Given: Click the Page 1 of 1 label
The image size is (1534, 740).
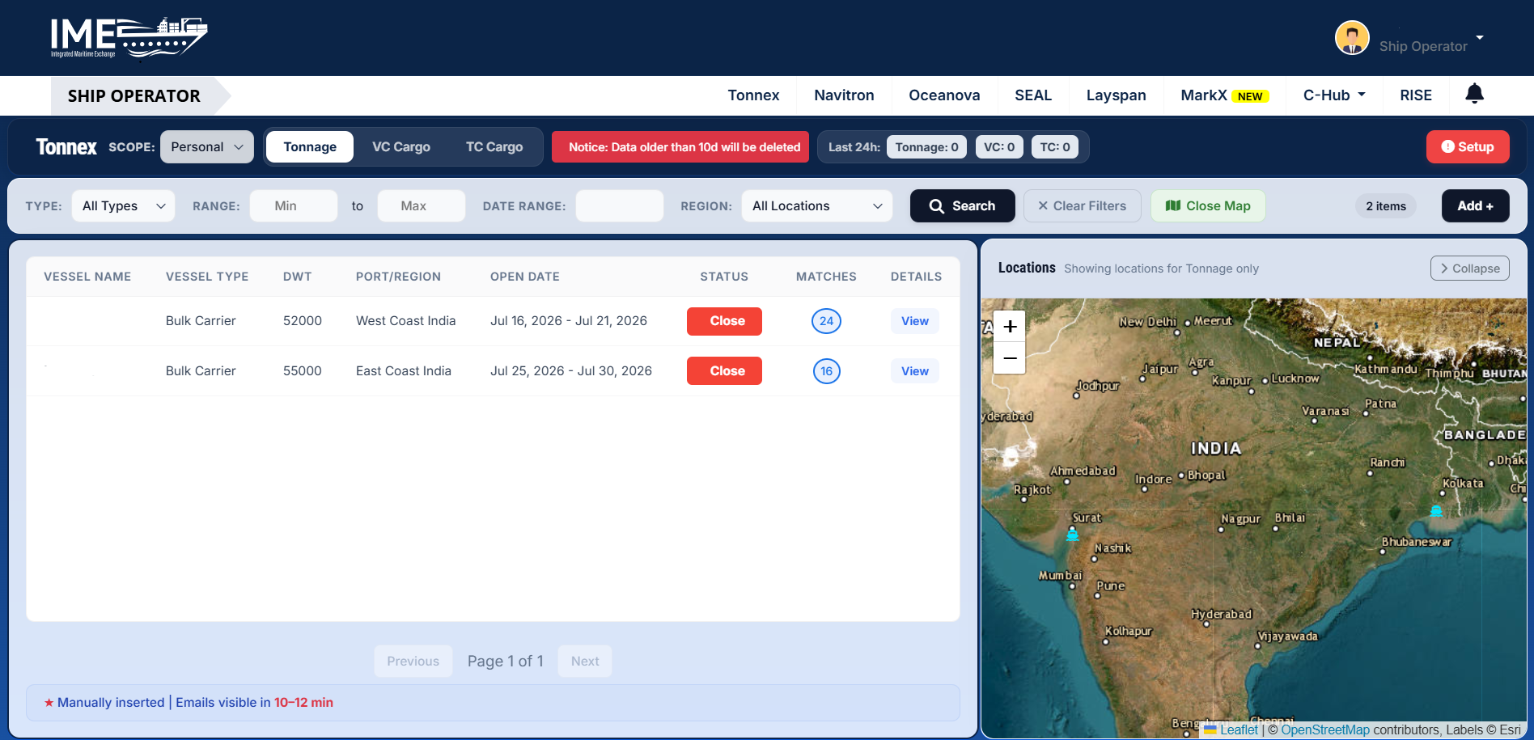Looking at the screenshot, I should 506,662.
